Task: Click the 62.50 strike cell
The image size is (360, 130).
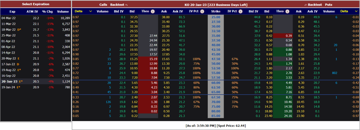Action: point(216,88)
